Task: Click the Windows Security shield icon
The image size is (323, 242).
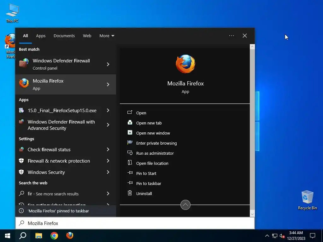Action: pyautogui.click(x=21, y=172)
